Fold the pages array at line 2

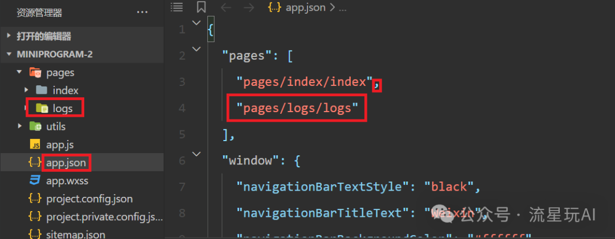coord(196,49)
